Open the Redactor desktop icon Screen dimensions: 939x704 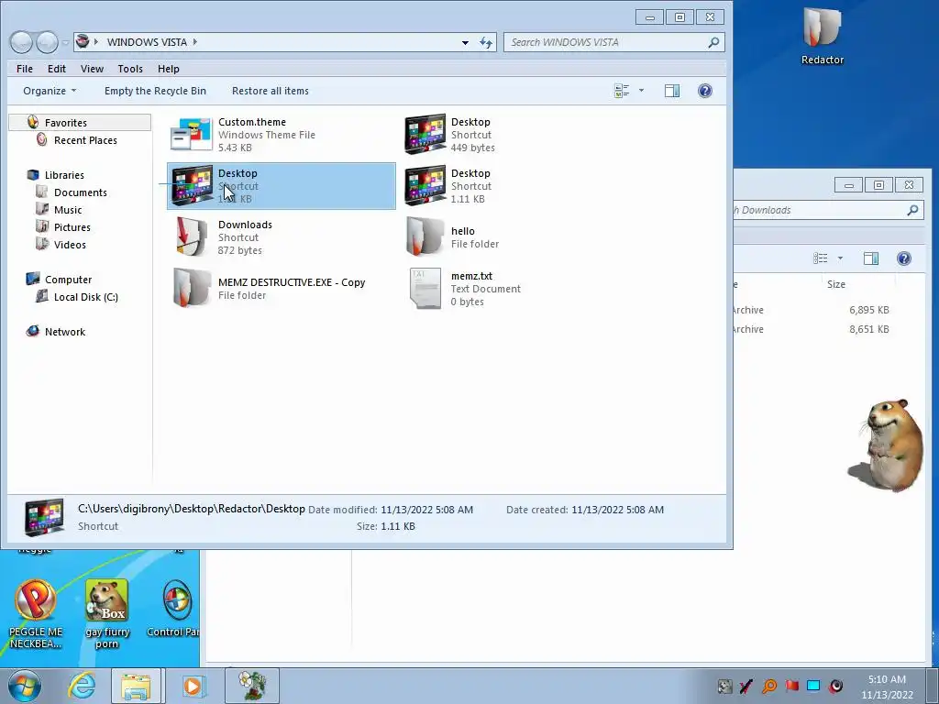click(823, 36)
